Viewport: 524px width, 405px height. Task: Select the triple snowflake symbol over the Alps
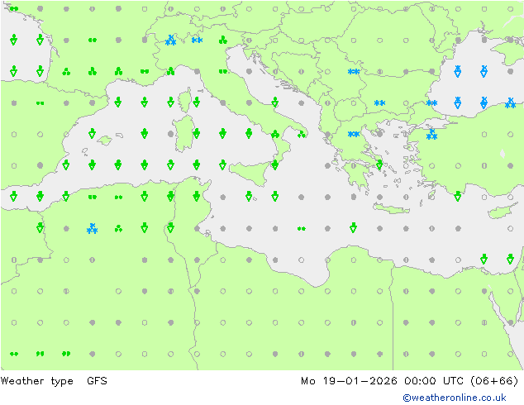[171, 40]
